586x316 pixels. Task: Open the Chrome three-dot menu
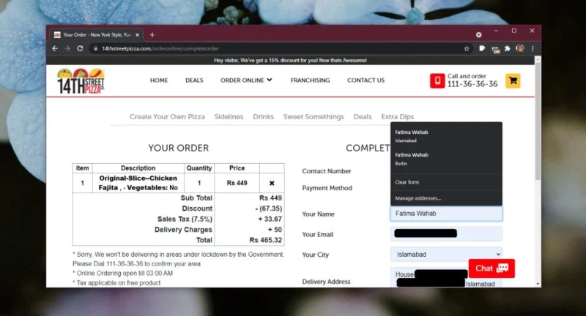[533, 48]
